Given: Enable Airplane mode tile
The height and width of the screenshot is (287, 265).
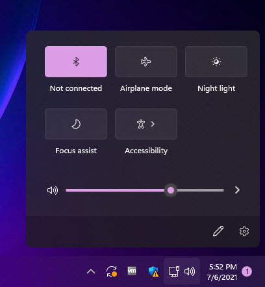Looking at the screenshot, I should click(x=146, y=62).
